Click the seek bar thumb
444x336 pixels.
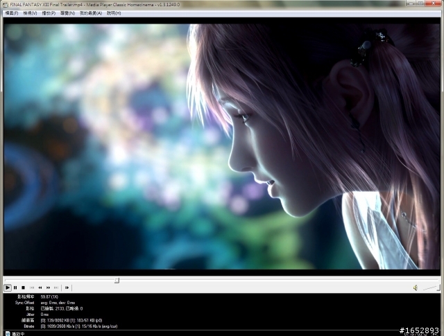click(117, 281)
